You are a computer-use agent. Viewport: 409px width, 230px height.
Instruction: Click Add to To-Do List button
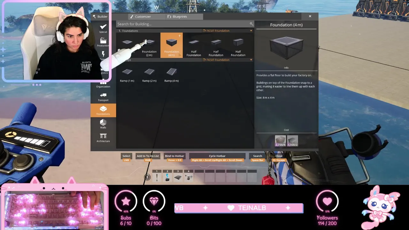click(148, 156)
